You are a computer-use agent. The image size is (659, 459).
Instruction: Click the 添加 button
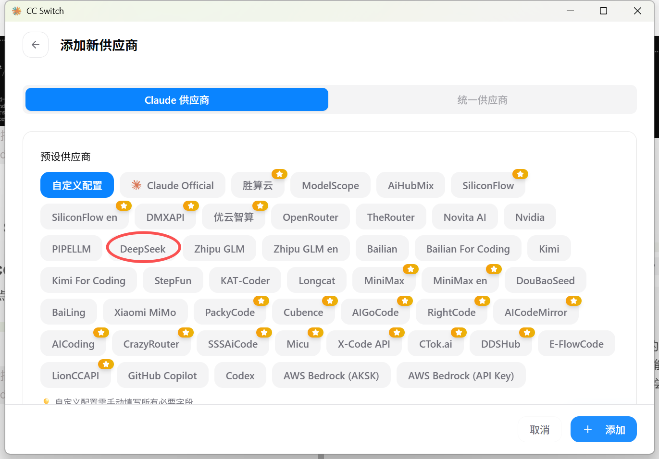click(603, 429)
